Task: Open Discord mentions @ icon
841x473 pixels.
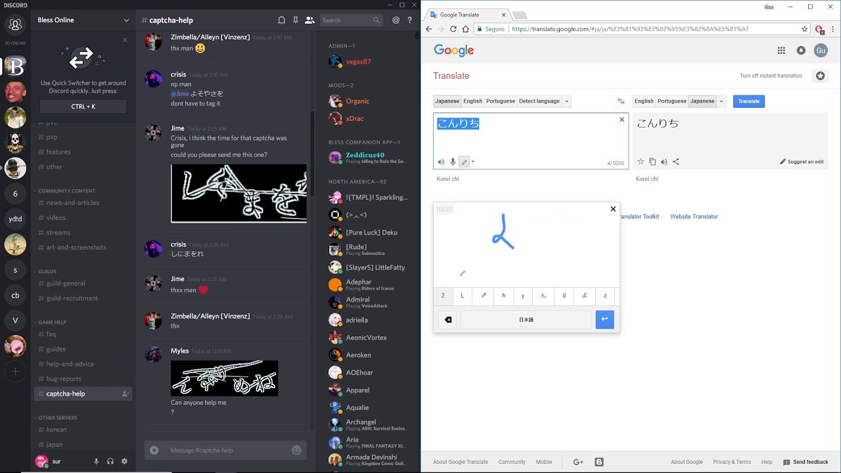Action: [x=396, y=20]
